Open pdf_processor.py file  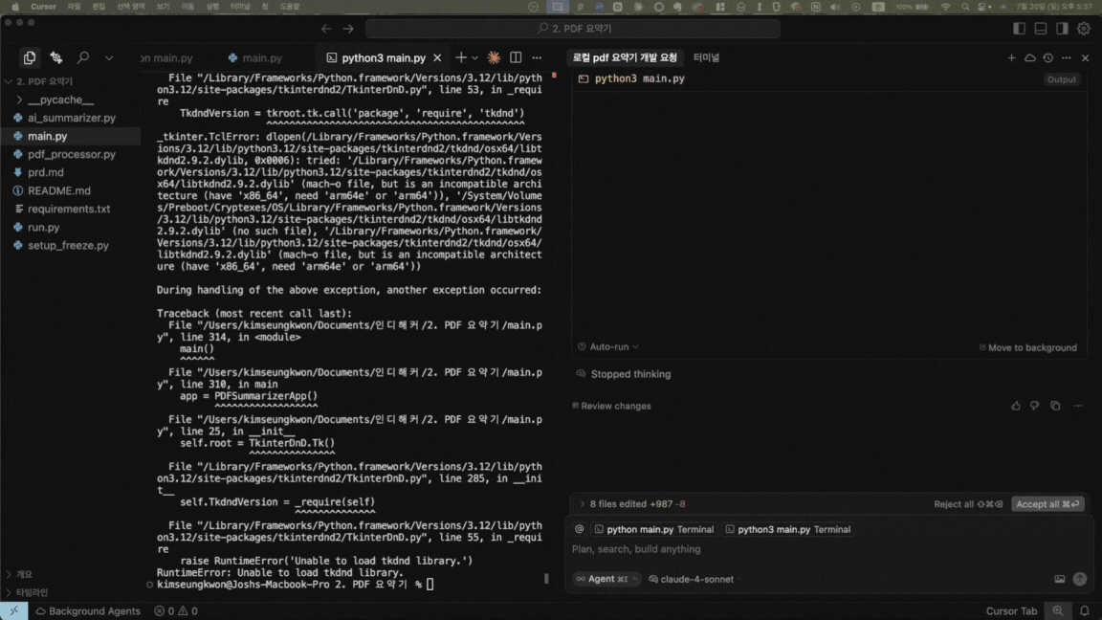70,154
